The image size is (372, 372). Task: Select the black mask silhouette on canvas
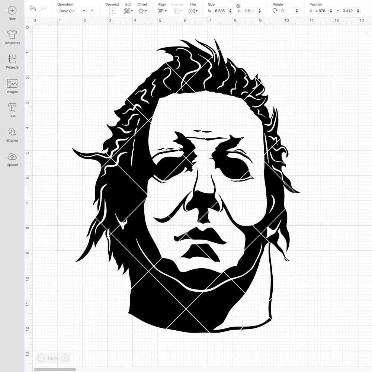click(x=186, y=186)
